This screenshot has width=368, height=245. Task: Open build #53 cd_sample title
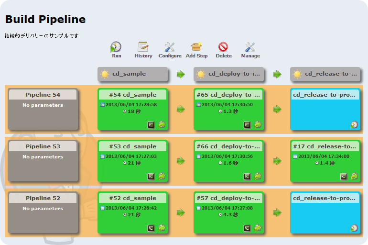[133, 146]
